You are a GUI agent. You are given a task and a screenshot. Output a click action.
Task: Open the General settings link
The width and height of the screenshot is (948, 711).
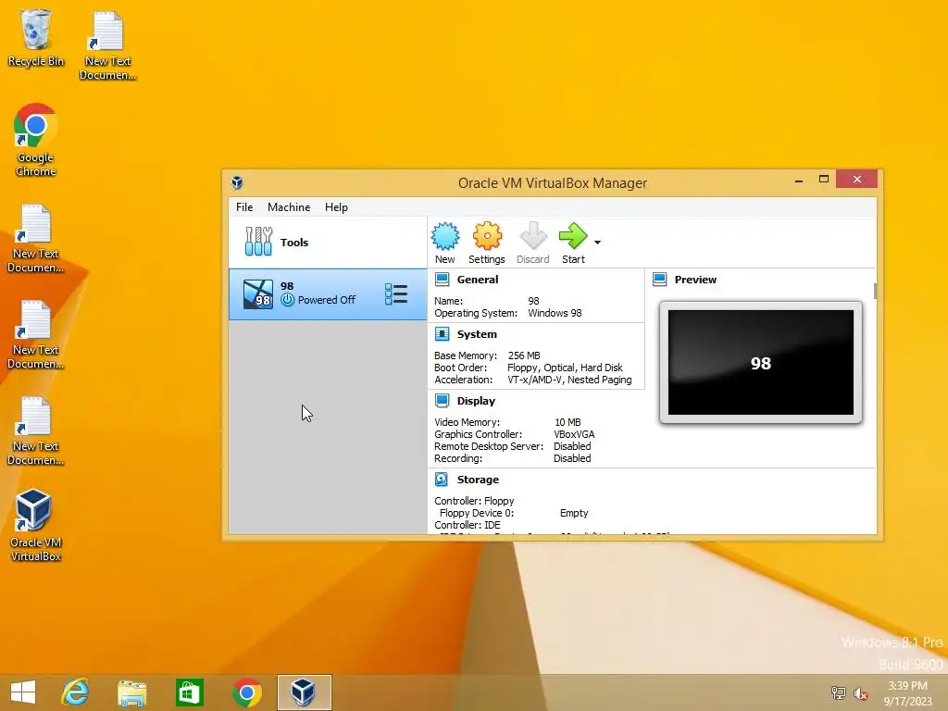pyautogui.click(x=478, y=280)
